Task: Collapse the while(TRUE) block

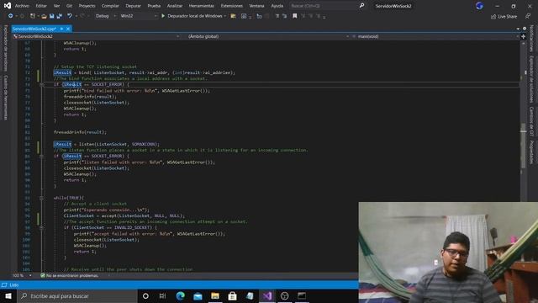Action: point(41,198)
